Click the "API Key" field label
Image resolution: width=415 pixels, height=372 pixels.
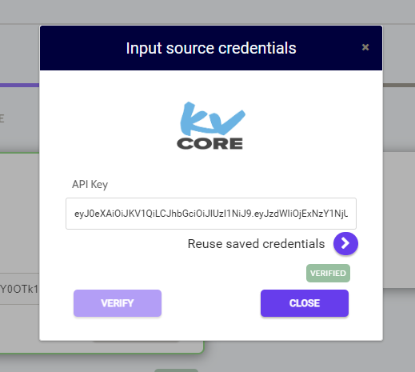click(x=90, y=184)
